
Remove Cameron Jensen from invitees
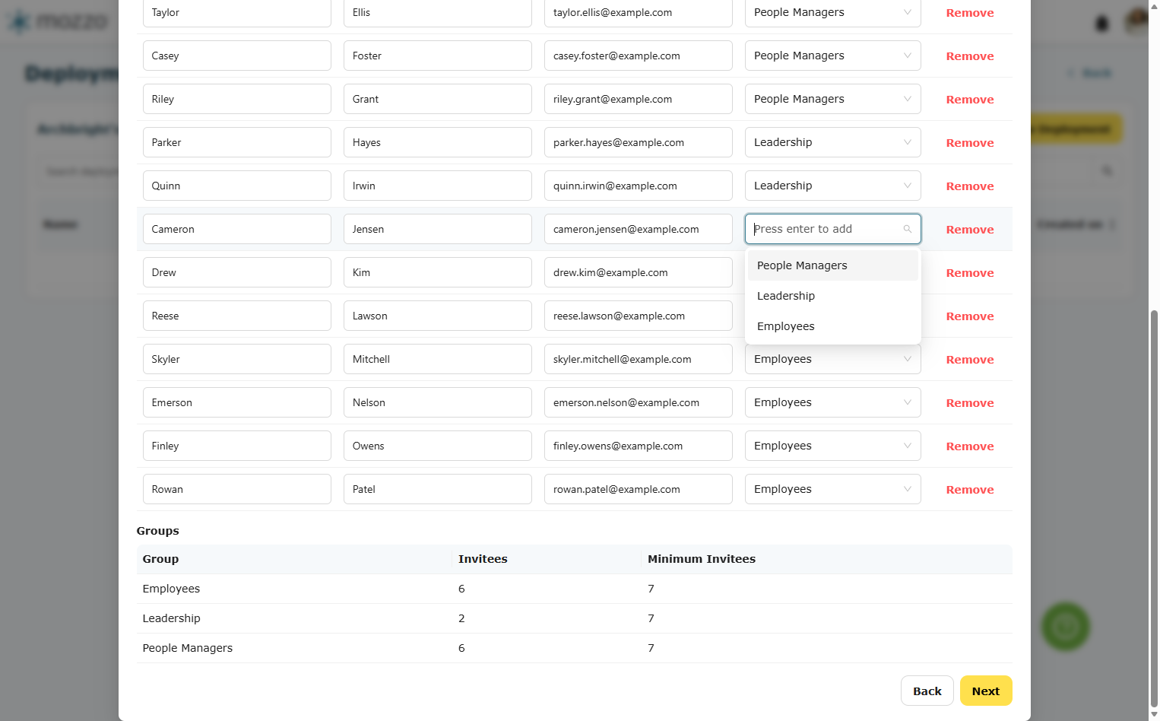click(x=969, y=230)
